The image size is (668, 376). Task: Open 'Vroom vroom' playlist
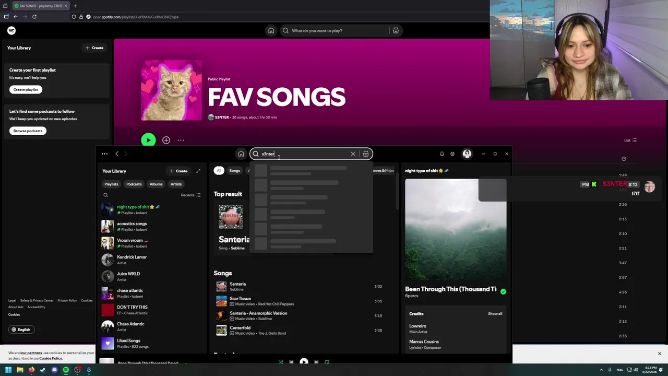pos(152,243)
